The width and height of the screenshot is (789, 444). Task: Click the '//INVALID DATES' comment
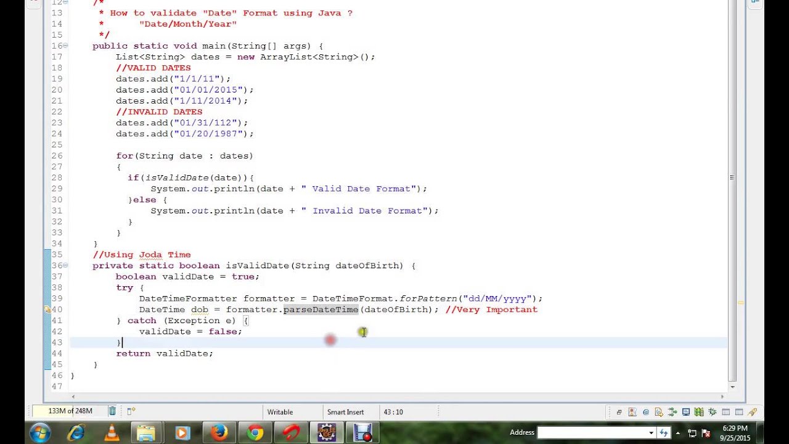coord(159,112)
